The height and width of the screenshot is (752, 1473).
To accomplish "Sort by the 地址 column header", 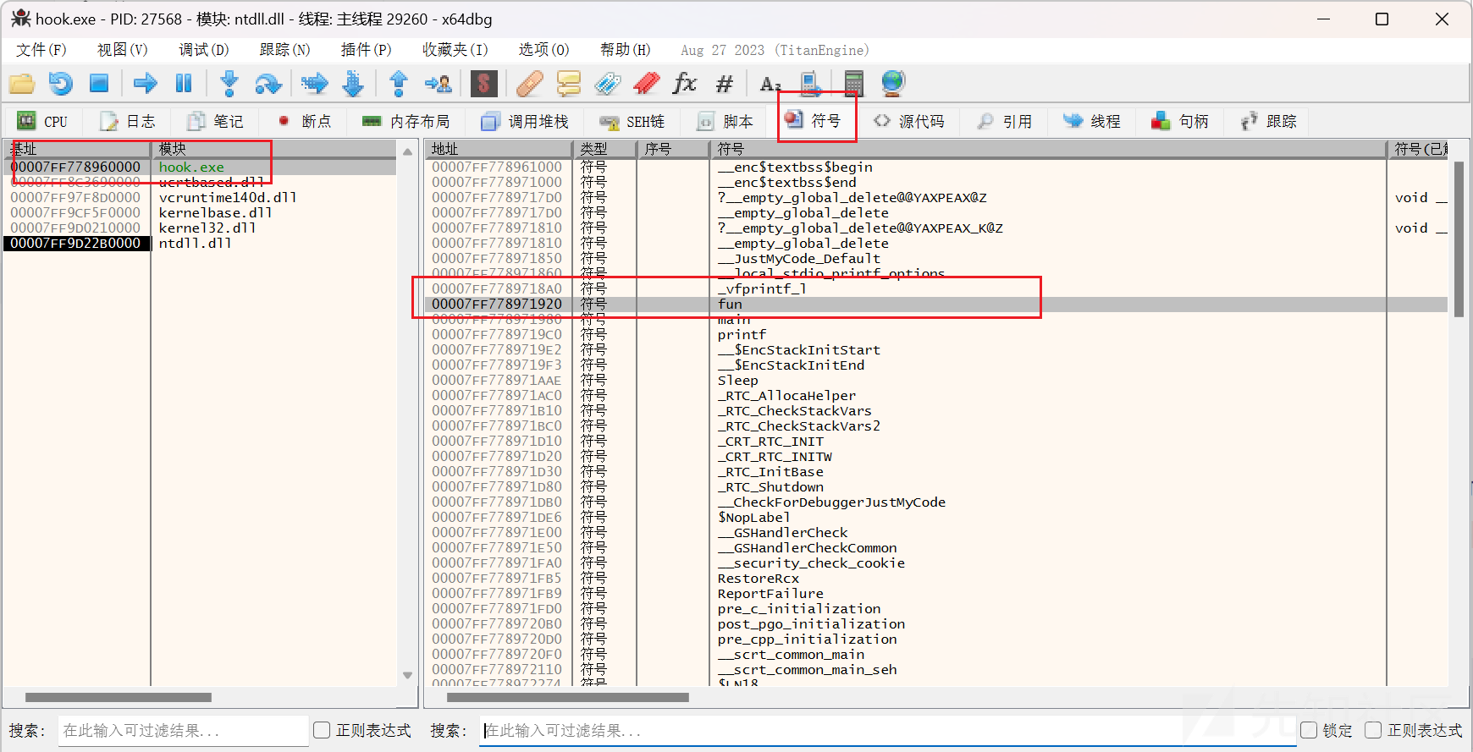I will tap(499, 149).
